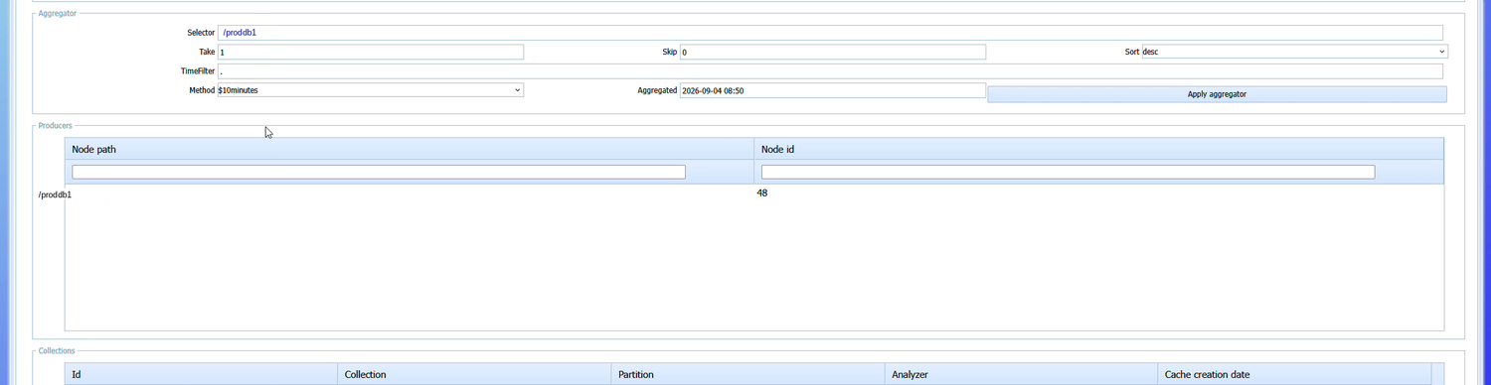Click the Analyzer column header
This screenshot has height=385, width=1491.
click(x=1021, y=374)
